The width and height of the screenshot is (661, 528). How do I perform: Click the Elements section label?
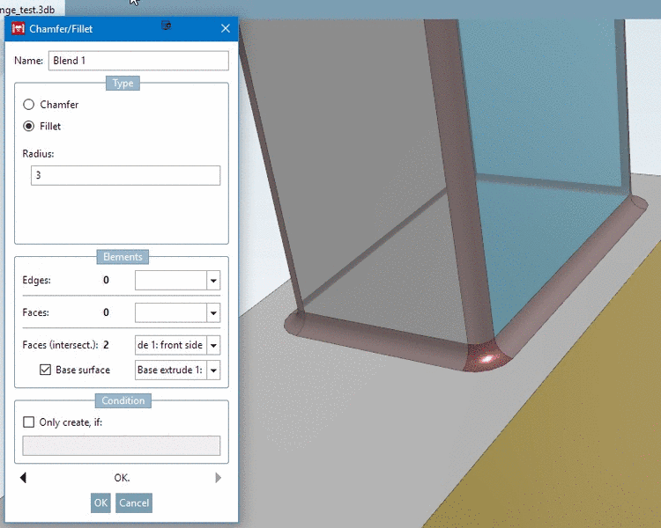[x=123, y=257]
